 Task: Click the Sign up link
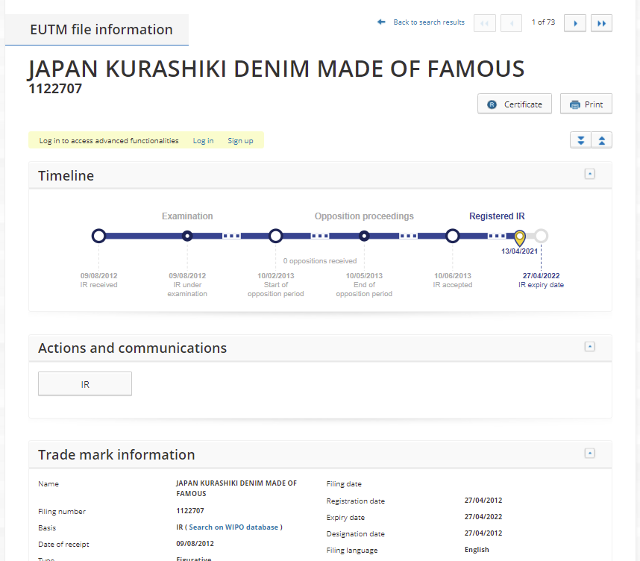click(x=240, y=140)
